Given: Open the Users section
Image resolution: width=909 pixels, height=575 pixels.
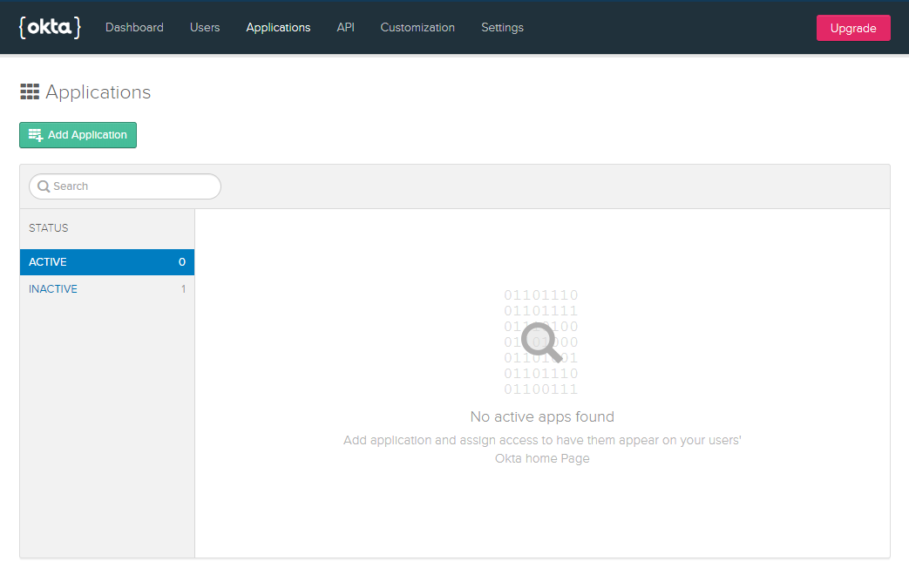Looking at the screenshot, I should pos(205,27).
